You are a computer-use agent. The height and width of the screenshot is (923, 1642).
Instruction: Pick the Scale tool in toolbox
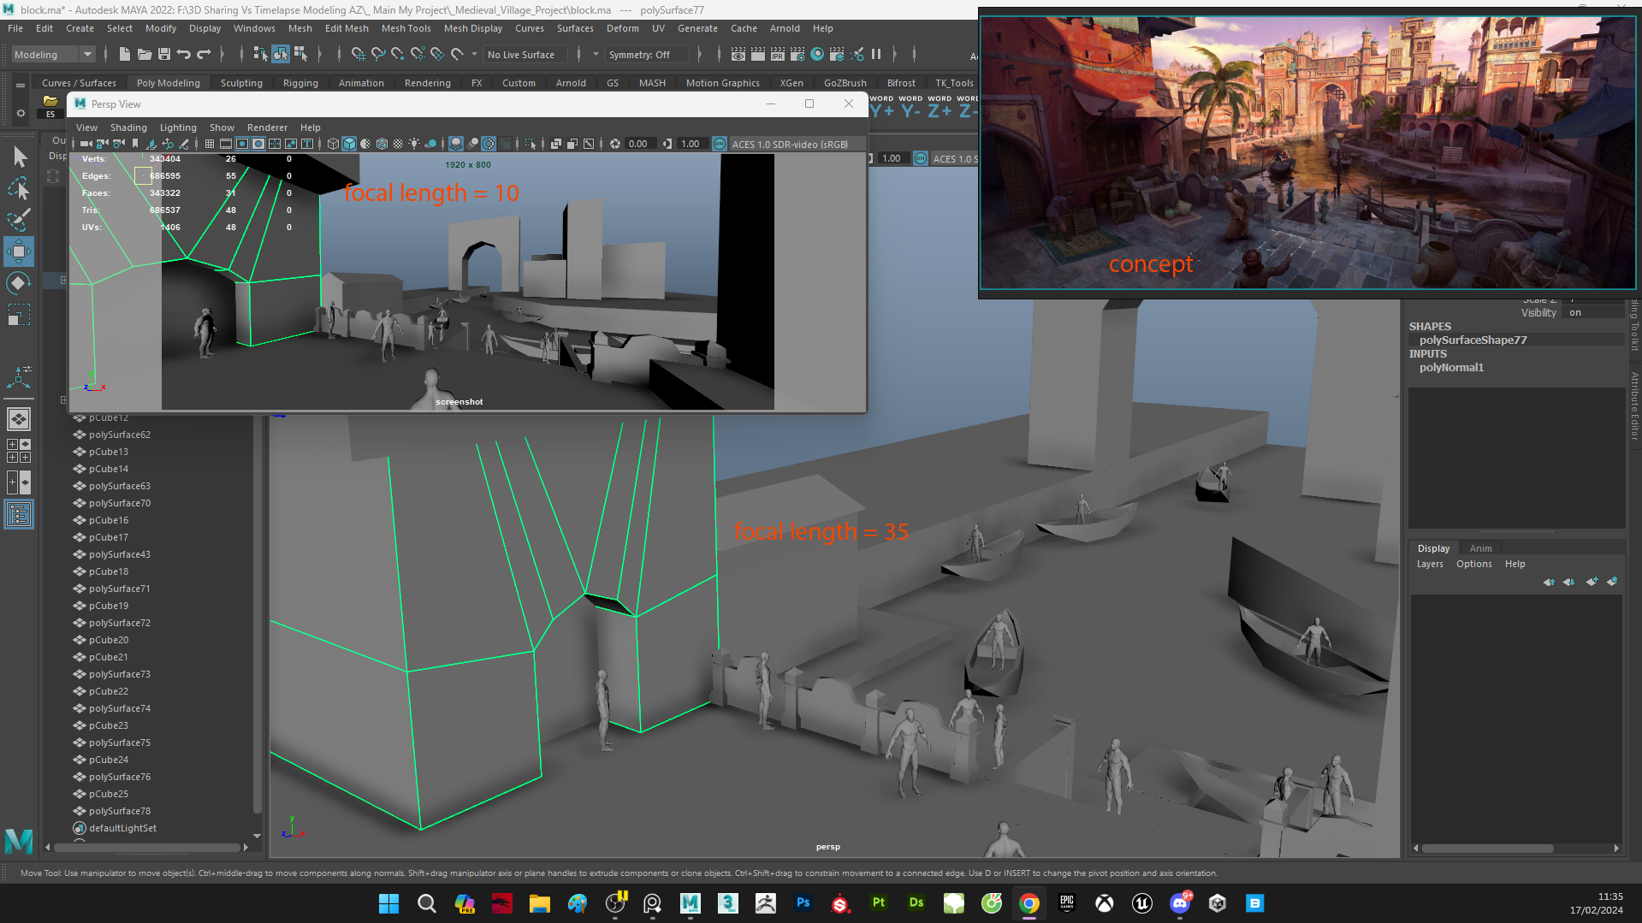click(x=19, y=315)
